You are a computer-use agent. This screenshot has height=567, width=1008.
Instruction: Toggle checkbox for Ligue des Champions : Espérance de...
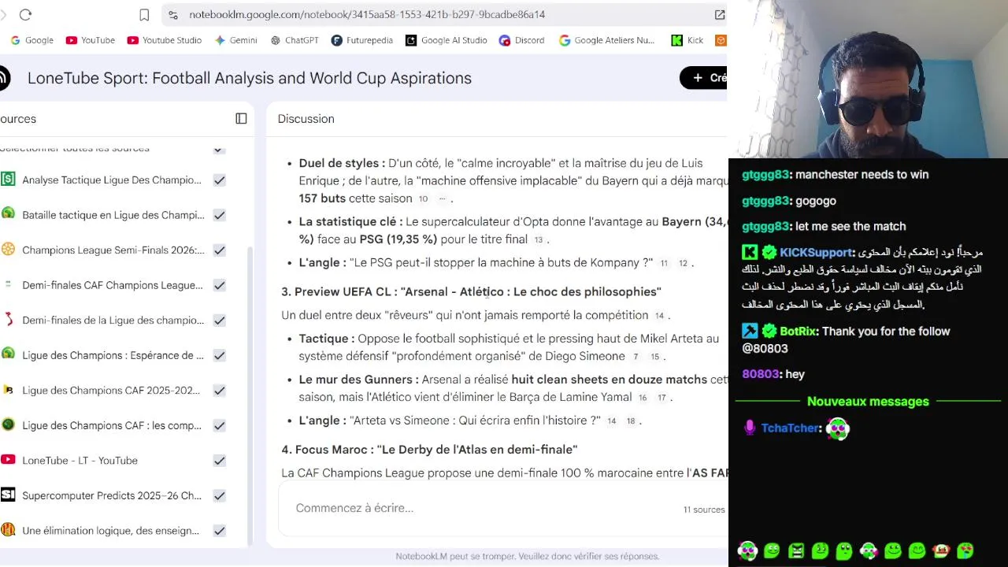tap(219, 355)
